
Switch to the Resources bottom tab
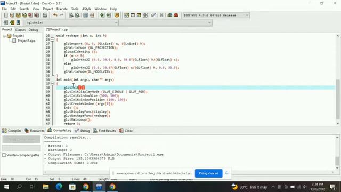pyautogui.click(x=34, y=131)
